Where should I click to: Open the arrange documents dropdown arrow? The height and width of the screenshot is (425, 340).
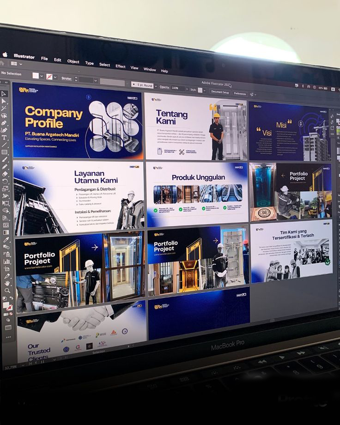pyautogui.click(x=21, y=64)
